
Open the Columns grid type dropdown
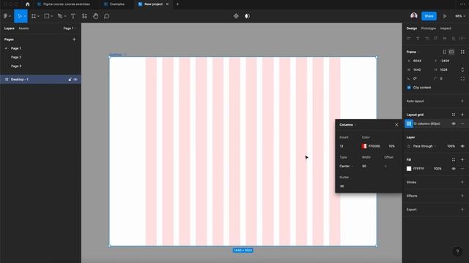[347, 125]
